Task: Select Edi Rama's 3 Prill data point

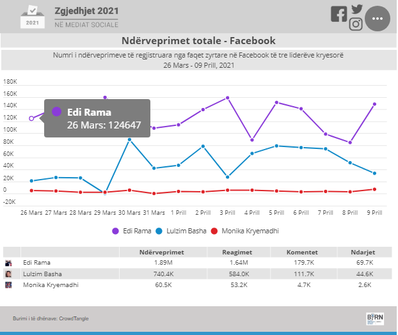Action: point(227,98)
